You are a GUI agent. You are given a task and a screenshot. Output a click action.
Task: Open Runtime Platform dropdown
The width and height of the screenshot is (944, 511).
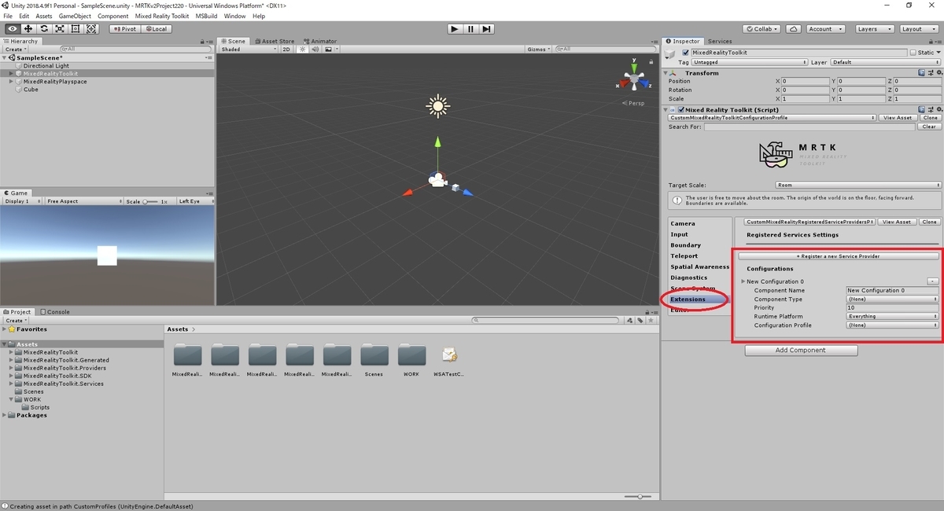click(x=892, y=316)
